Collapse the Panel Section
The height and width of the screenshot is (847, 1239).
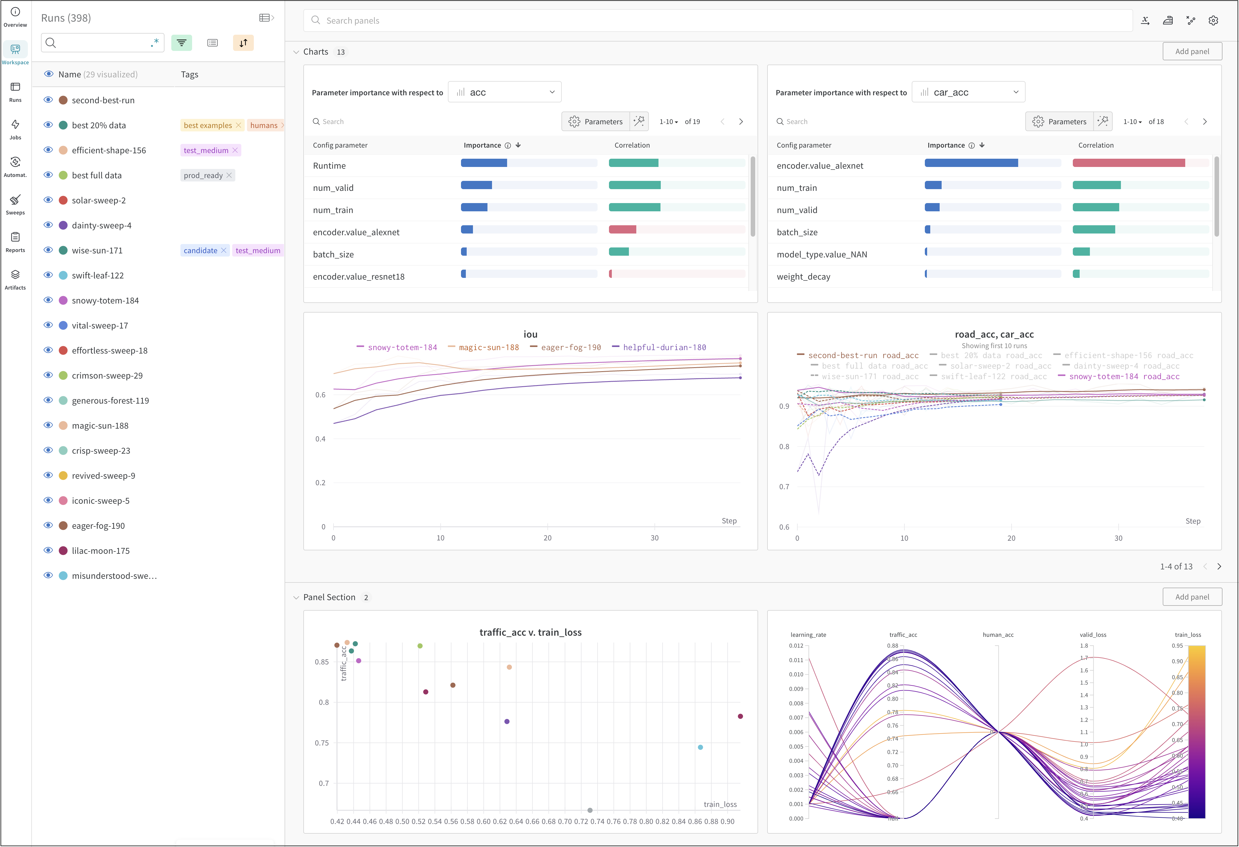pos(297,597)
